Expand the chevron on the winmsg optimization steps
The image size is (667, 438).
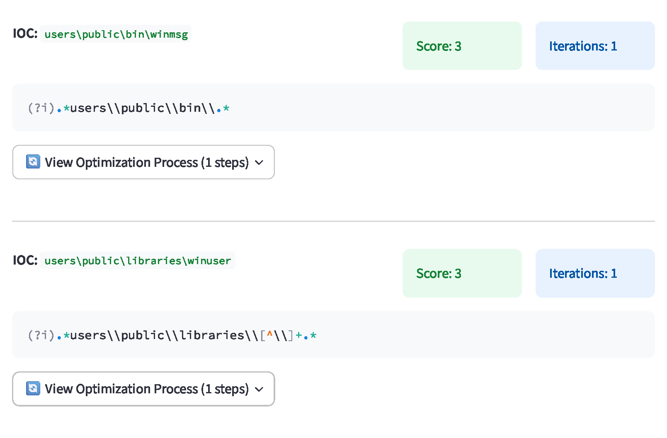[x=259, y=163]
